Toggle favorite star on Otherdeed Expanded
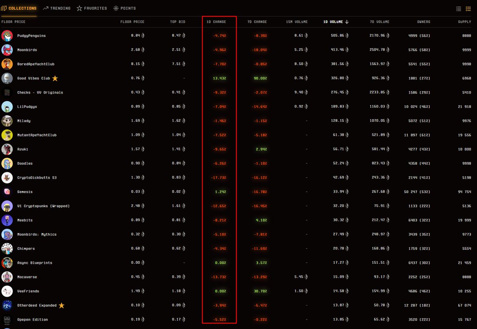The image size is (477, 329). [62, 306]
